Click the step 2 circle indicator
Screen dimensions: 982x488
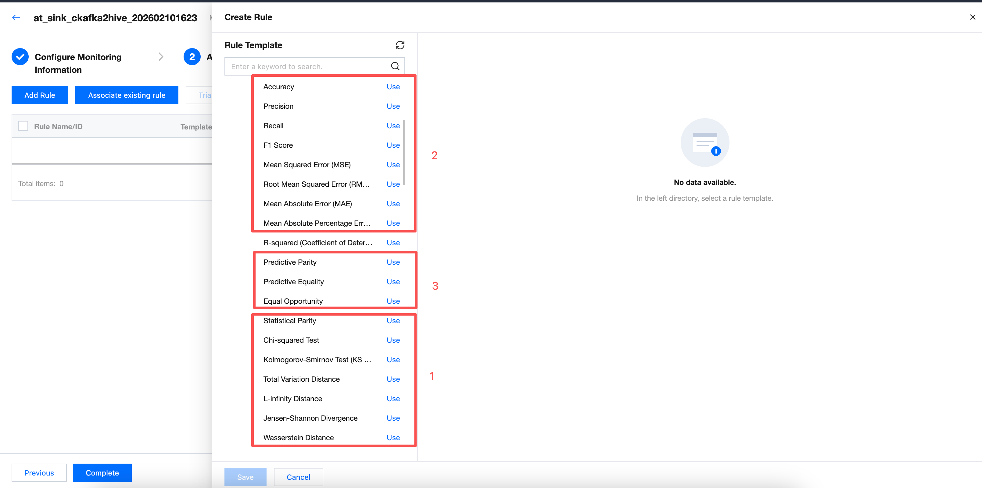click(x=192, y=57)
